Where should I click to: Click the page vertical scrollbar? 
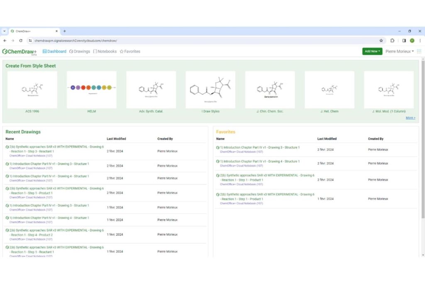click(x=423, y=158)
